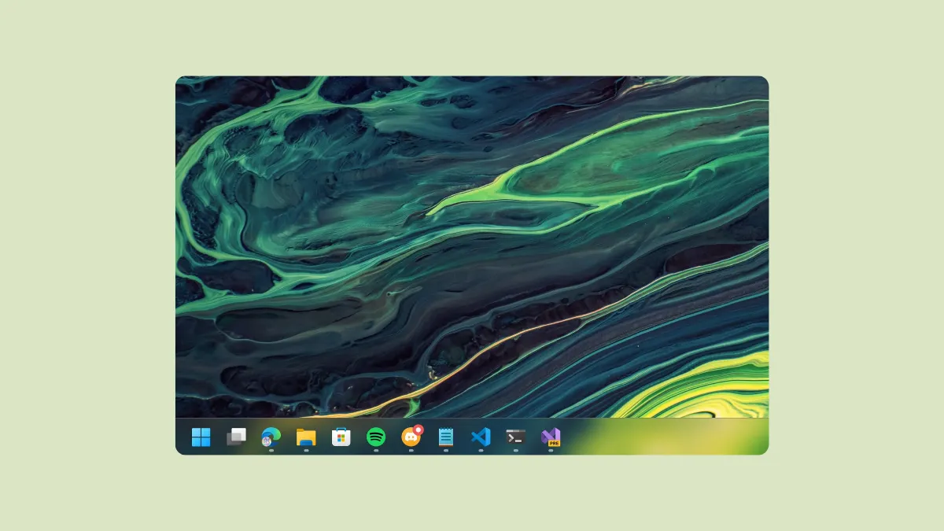Click Discord's red notification badge
Screen dimensions: 944x531
(x=418, y=430)
